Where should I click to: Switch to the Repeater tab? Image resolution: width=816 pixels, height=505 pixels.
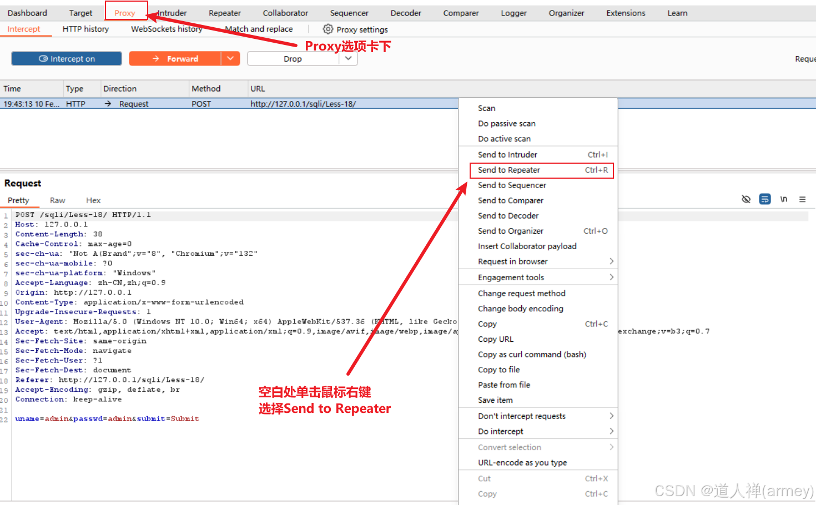point(225,13)
